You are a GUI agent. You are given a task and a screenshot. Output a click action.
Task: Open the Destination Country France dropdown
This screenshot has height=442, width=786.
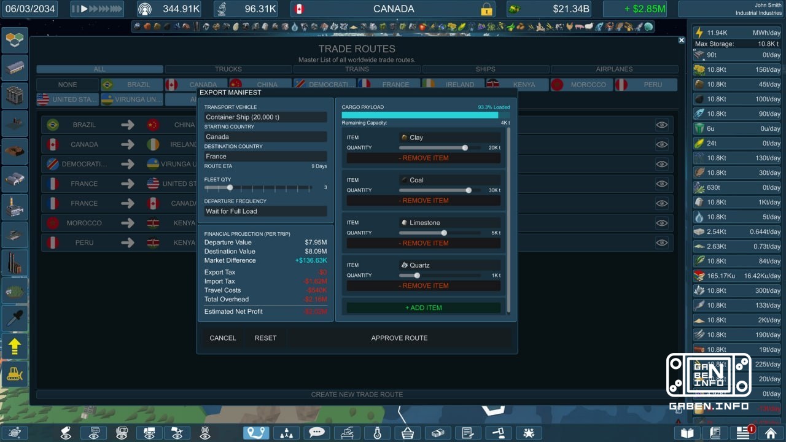click(265, 156)
